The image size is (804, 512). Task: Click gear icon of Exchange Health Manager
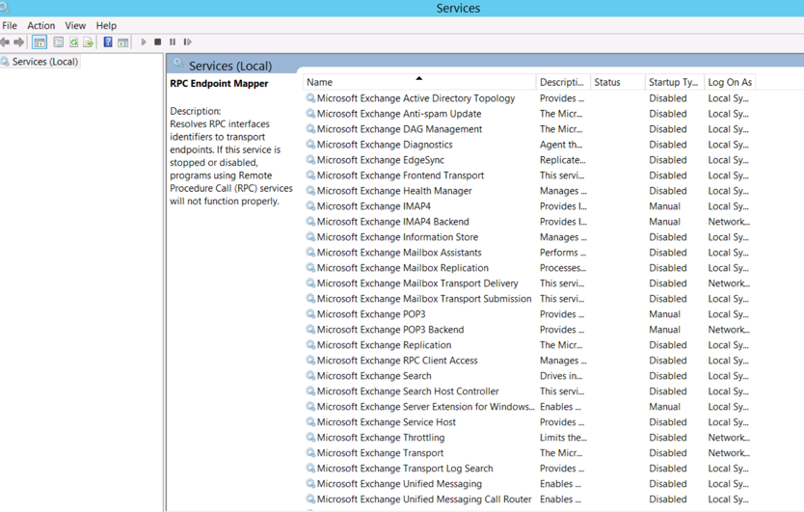pos(310,190)
